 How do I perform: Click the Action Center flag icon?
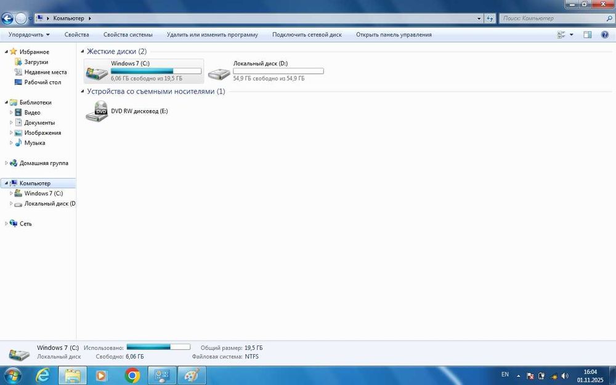pyautogui.click(x=530, y=376)
